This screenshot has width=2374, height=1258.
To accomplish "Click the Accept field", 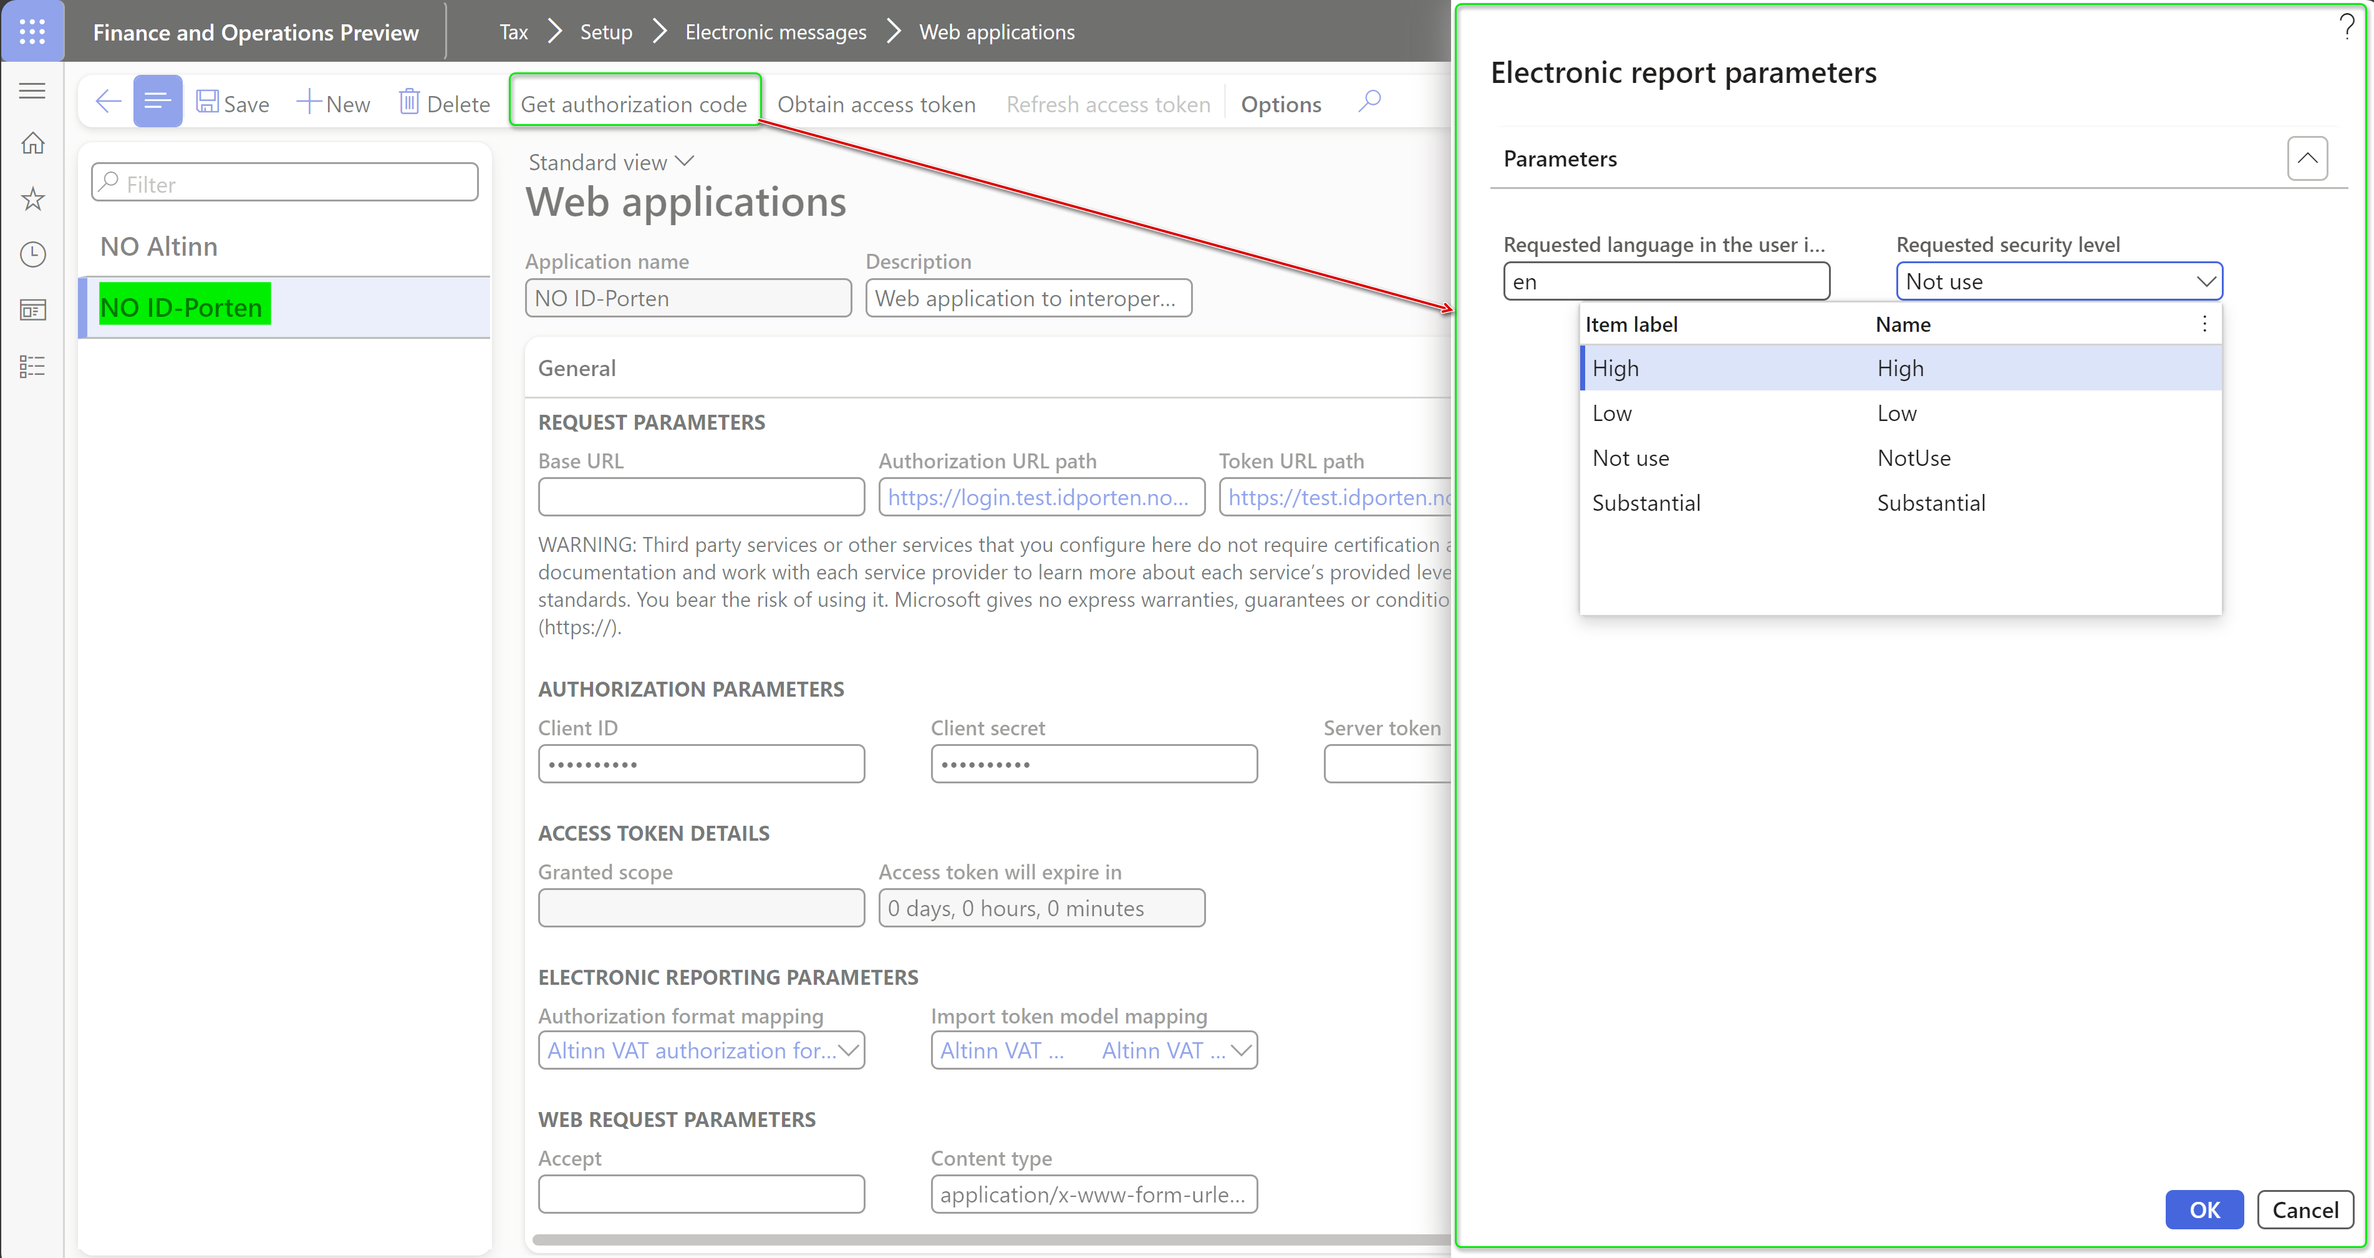I will pyautogui.click(x=700, y=1194).
